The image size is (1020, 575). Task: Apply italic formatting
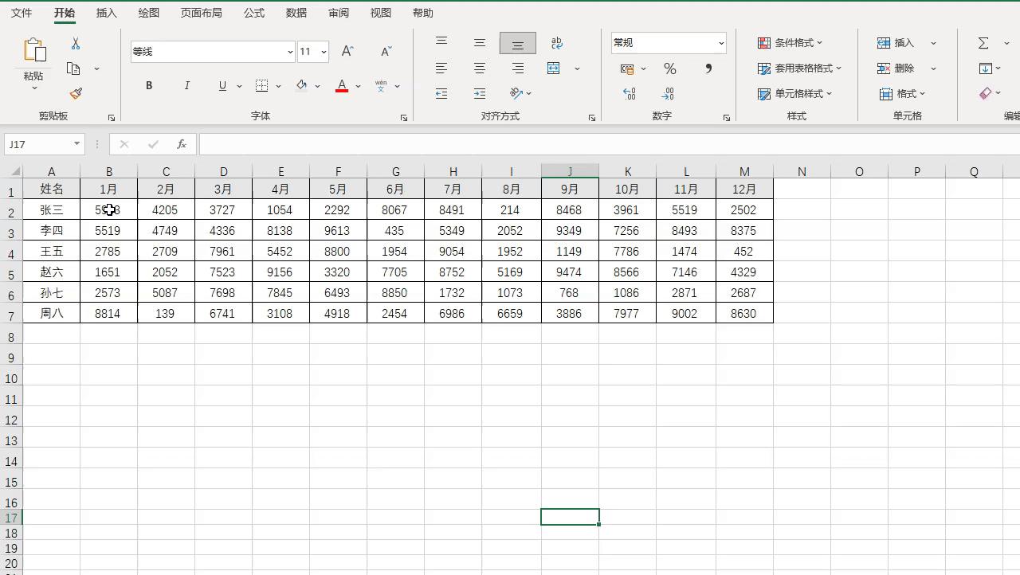(186, 85)
